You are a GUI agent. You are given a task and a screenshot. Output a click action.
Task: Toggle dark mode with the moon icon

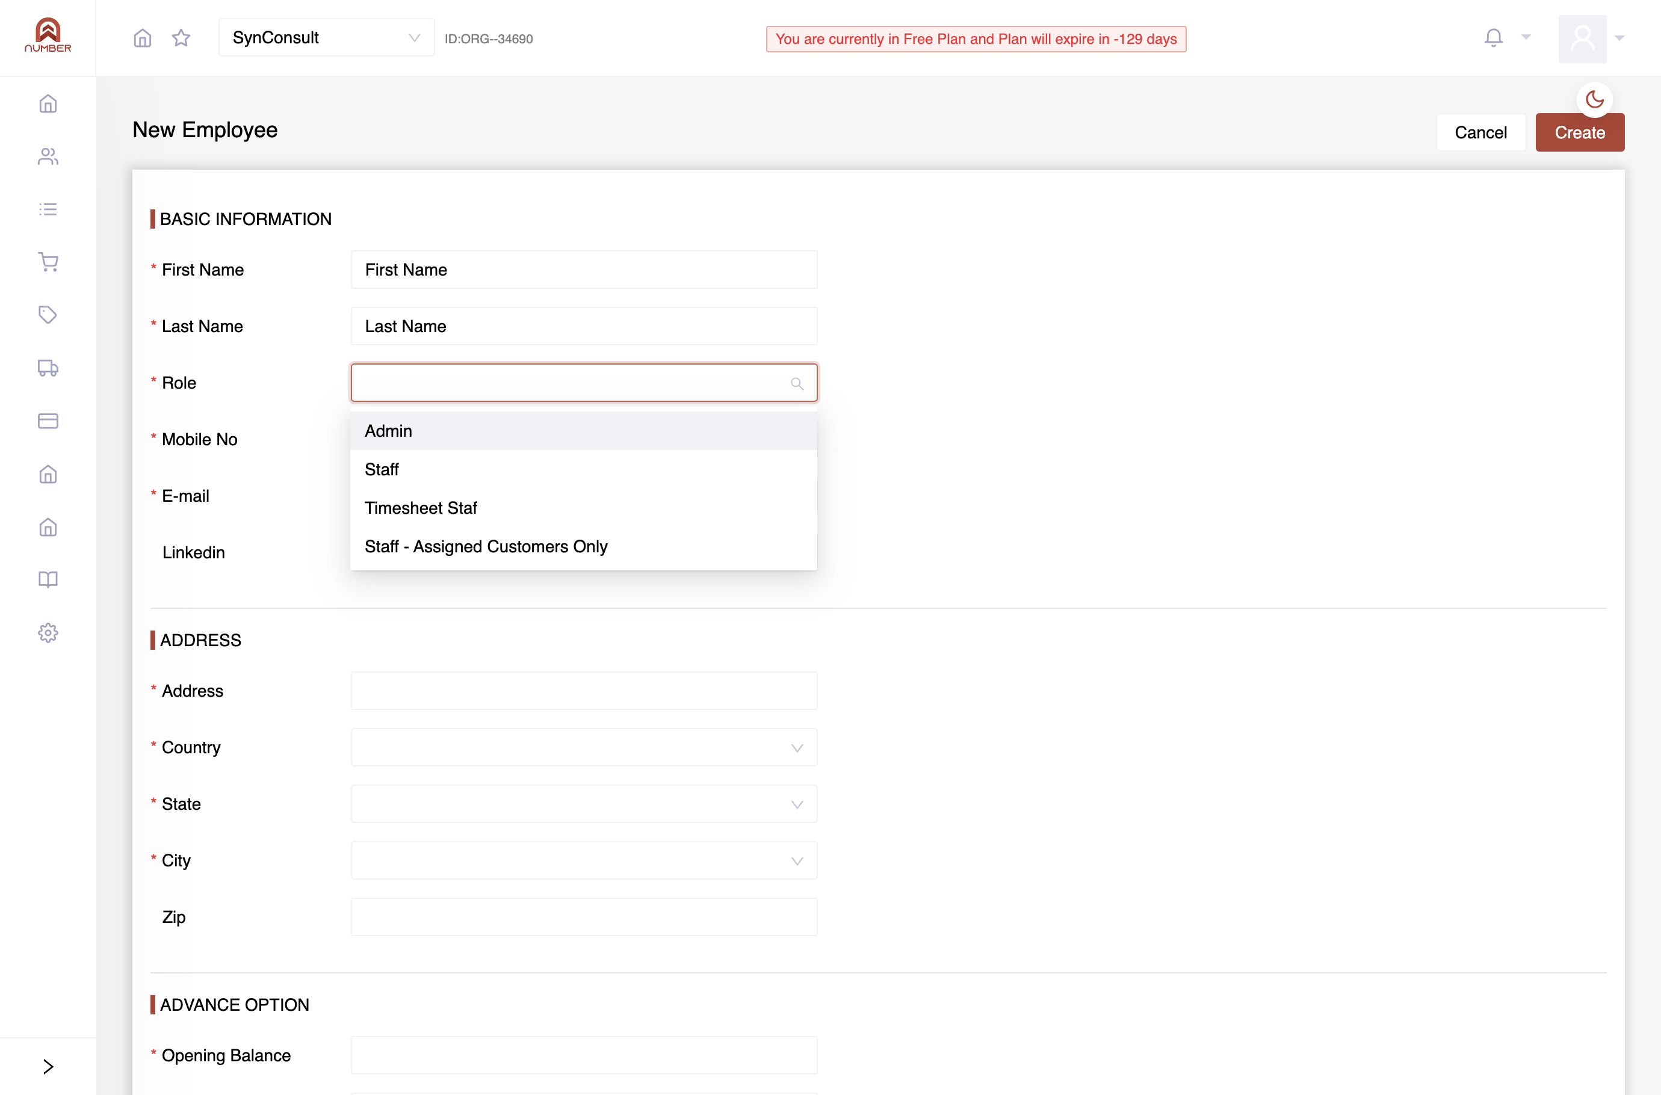(1595, 100)
